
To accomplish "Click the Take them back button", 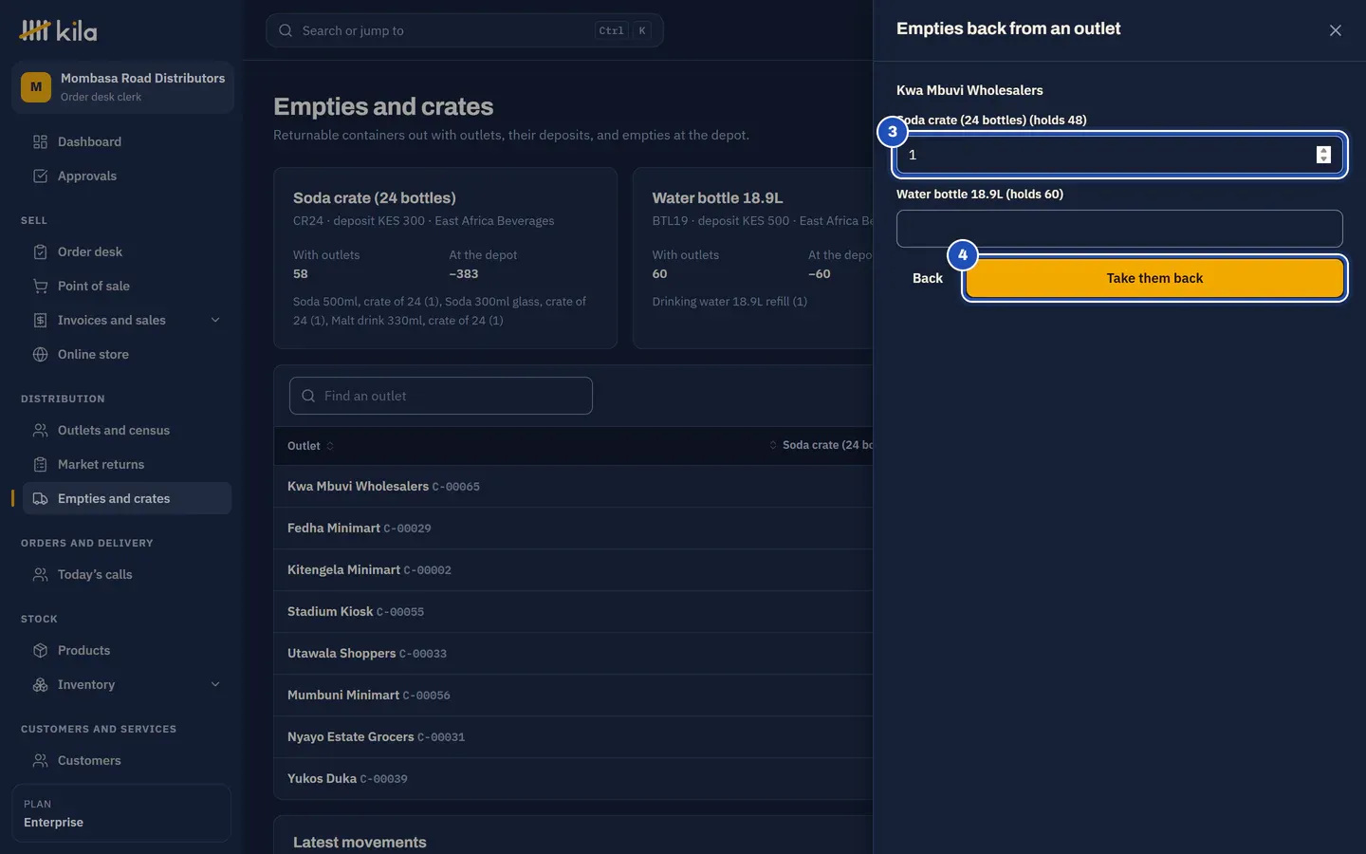I will point(1154,278).
